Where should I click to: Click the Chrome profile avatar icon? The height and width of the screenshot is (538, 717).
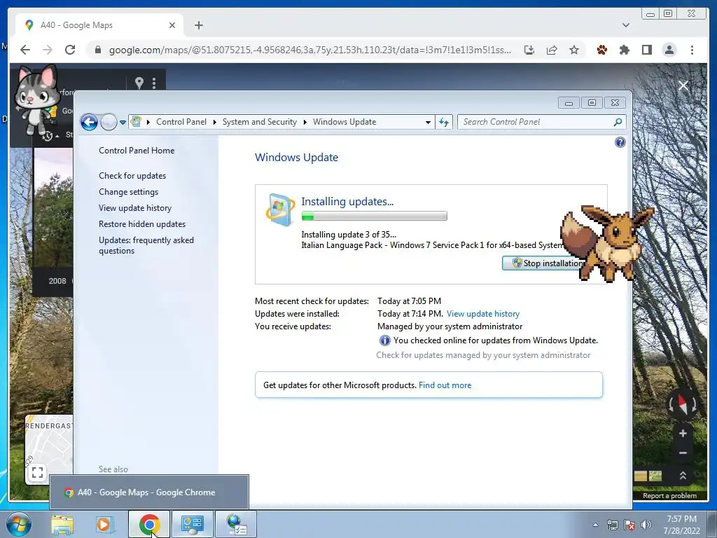[669, 50]
